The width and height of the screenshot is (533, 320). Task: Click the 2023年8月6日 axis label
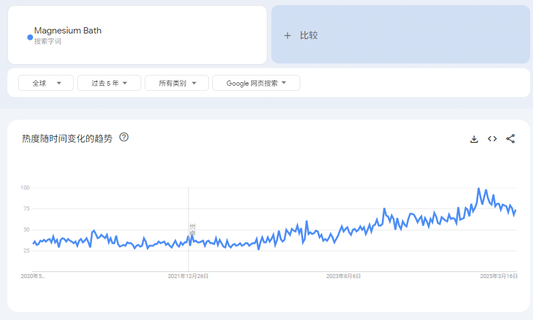pyautogui.click(x=343, y=276)
